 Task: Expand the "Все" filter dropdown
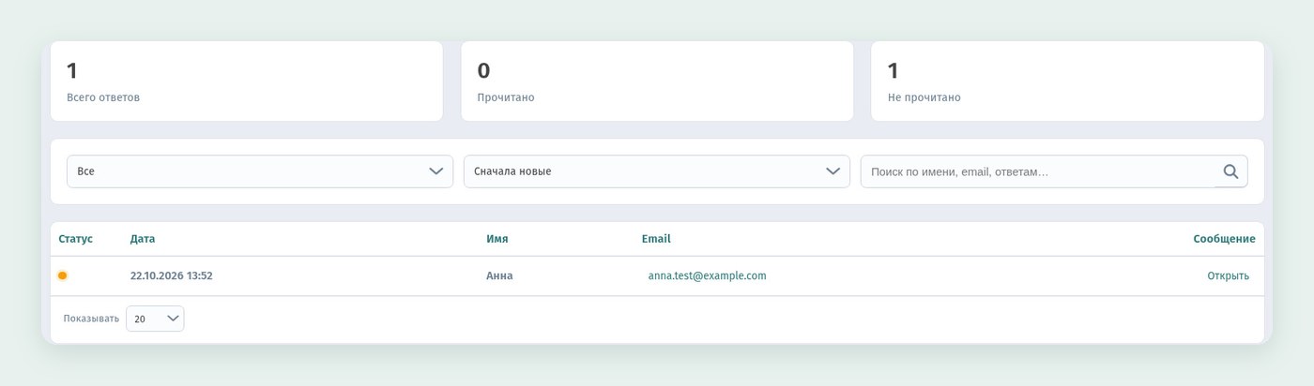[260, 171]
